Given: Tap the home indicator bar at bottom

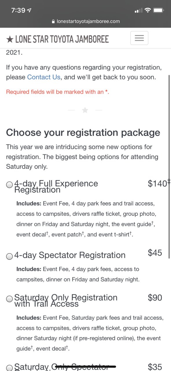Looking at the screenshot, I should tap(86, 367).
